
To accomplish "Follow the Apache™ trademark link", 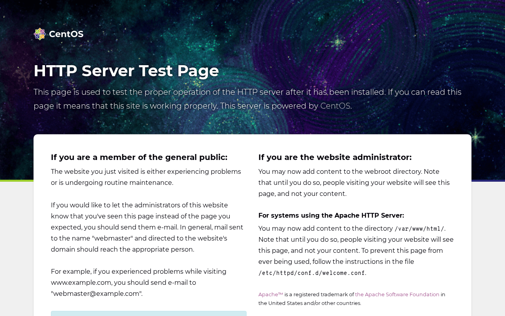I will [x=271, y=294].
